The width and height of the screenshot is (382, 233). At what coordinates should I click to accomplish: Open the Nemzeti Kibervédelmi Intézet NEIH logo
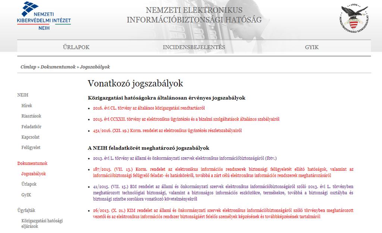(44, 16)
